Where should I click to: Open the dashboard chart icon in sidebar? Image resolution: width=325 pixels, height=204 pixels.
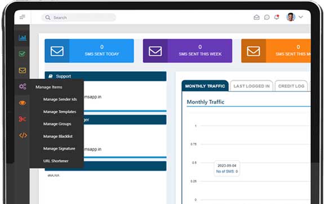[23, 38]
